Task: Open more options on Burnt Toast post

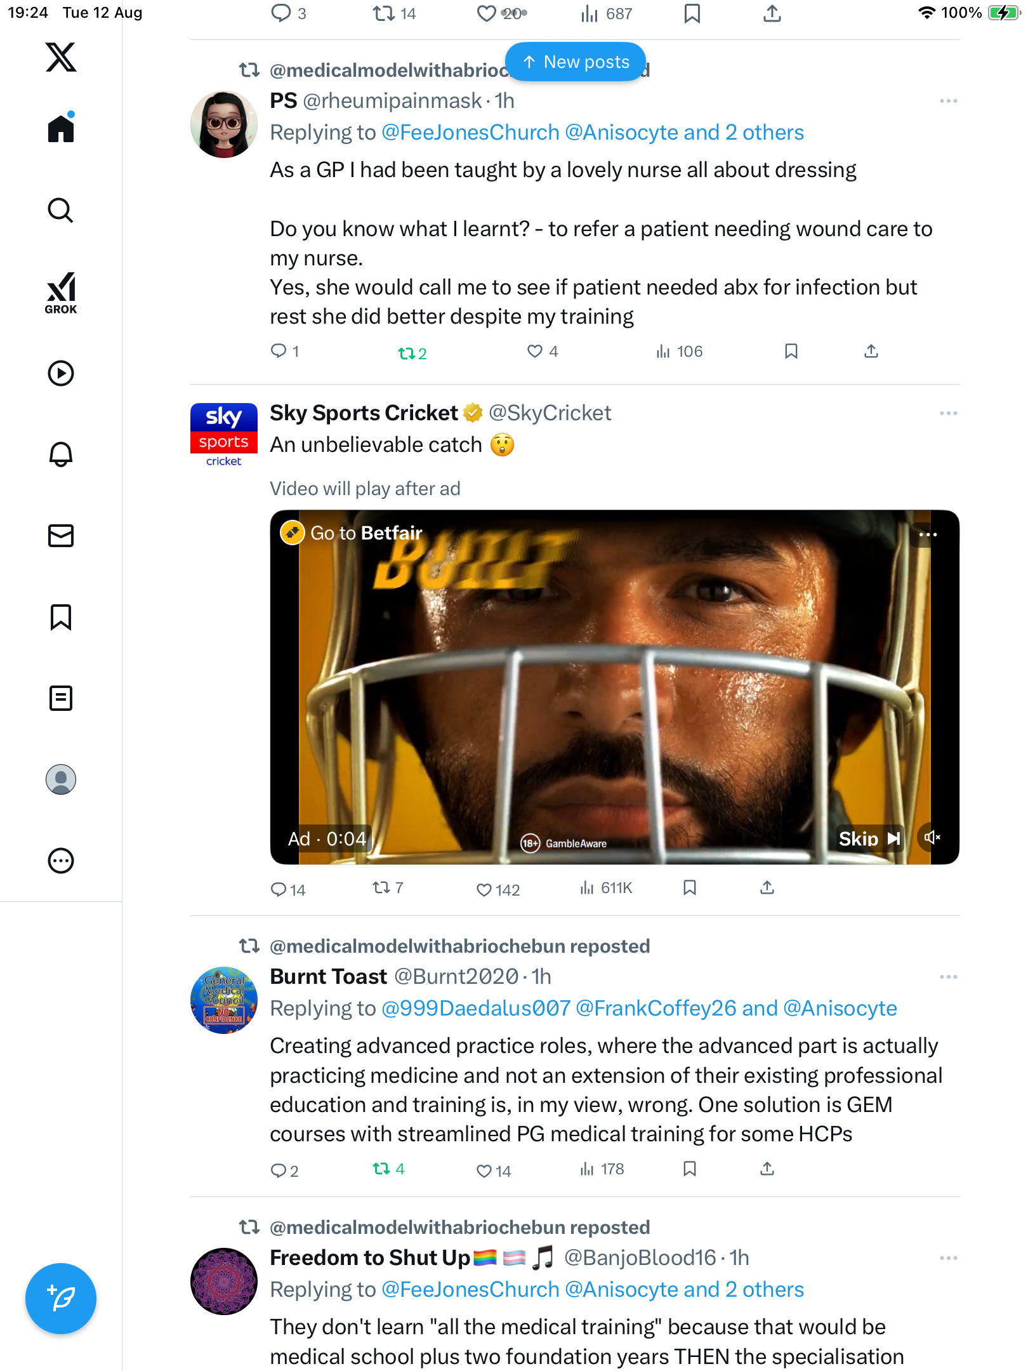Action: [x=948, y=977]
